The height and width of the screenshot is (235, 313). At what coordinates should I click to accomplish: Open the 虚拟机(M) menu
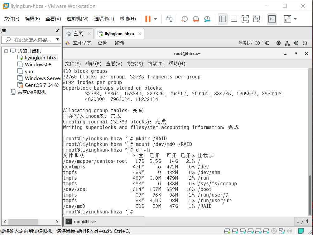tap(77, 19)
